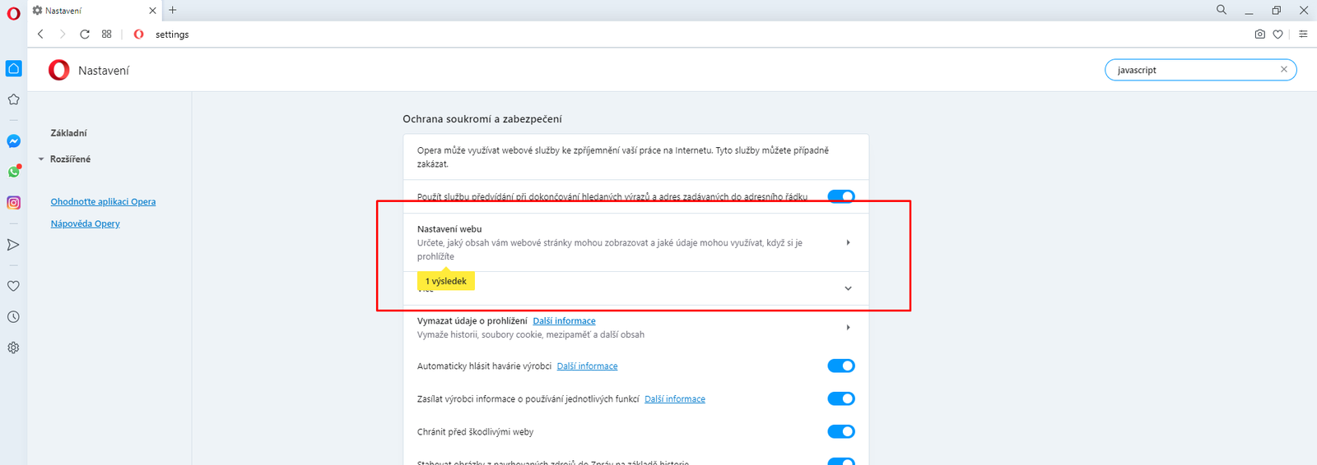This screenshot has height=465, width=1317.
Task: Open the sidebar settings gear icon
Action: coord(14,348)
